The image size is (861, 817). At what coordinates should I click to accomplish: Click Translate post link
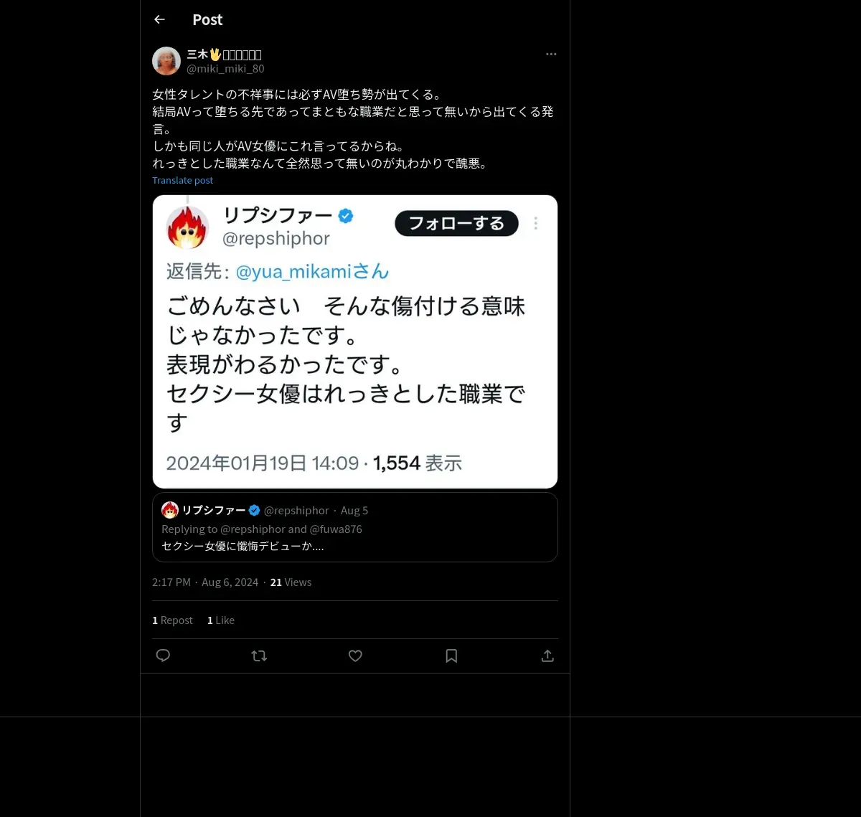point(182,181)
